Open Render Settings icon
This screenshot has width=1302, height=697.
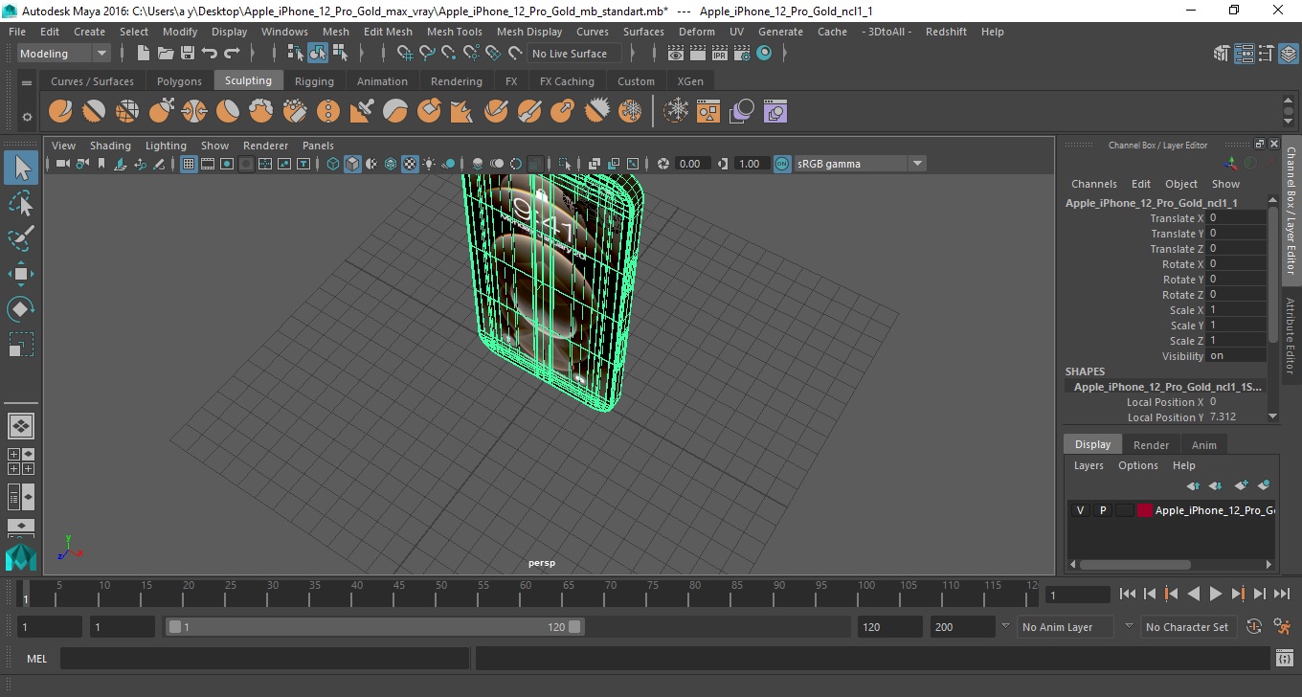click(x=742, y=54)
